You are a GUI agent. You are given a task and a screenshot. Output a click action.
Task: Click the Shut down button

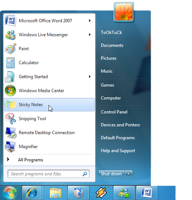tap(112, 174)
